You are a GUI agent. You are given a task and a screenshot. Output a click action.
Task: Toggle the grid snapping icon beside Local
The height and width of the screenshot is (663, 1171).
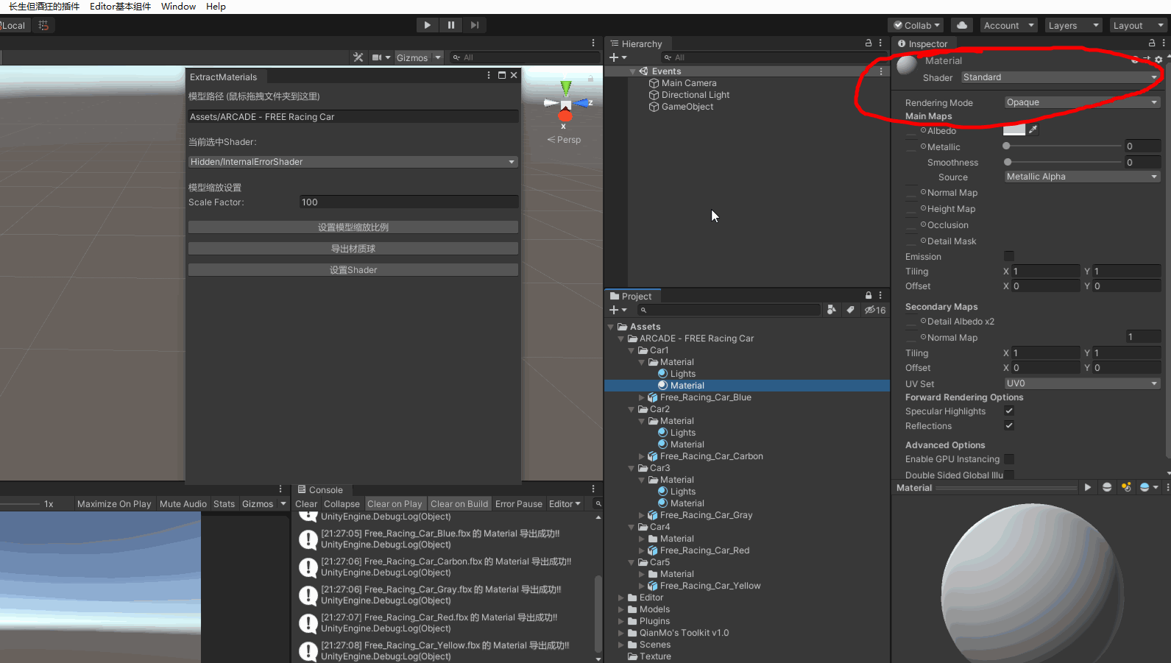pyautogui.click(x=43, y=25)
